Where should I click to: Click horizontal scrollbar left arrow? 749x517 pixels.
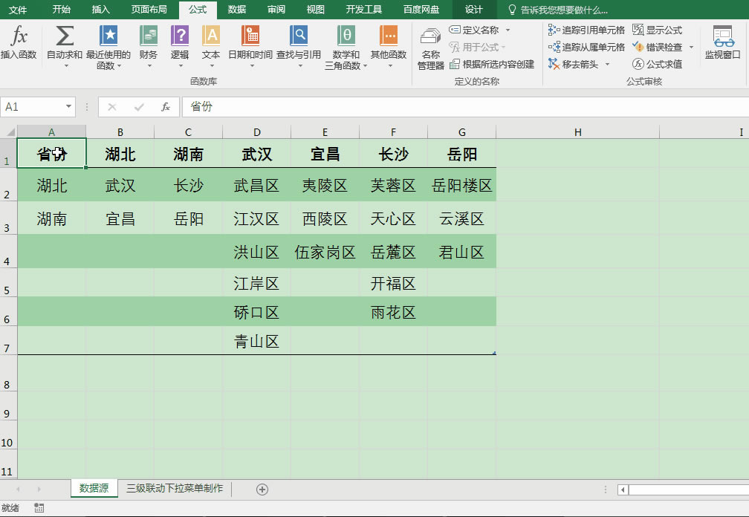coord(623,490)
